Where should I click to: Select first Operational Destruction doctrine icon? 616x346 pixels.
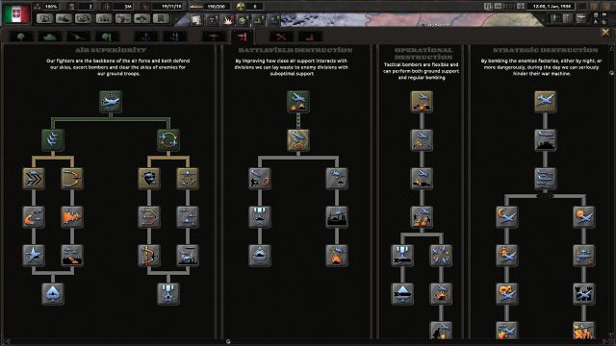pos(422,102)
